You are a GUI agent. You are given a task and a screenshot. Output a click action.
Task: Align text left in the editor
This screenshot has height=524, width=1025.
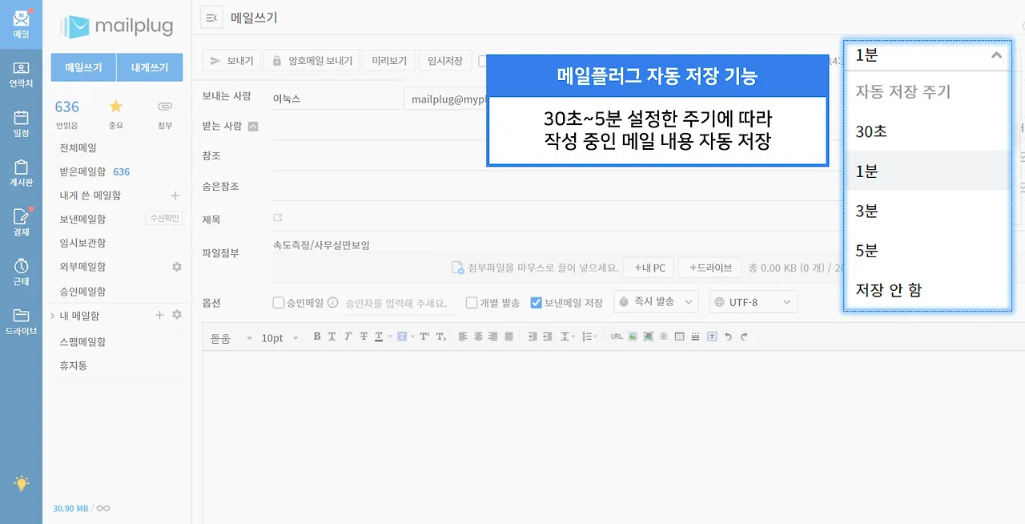click(x=463, y=337)
